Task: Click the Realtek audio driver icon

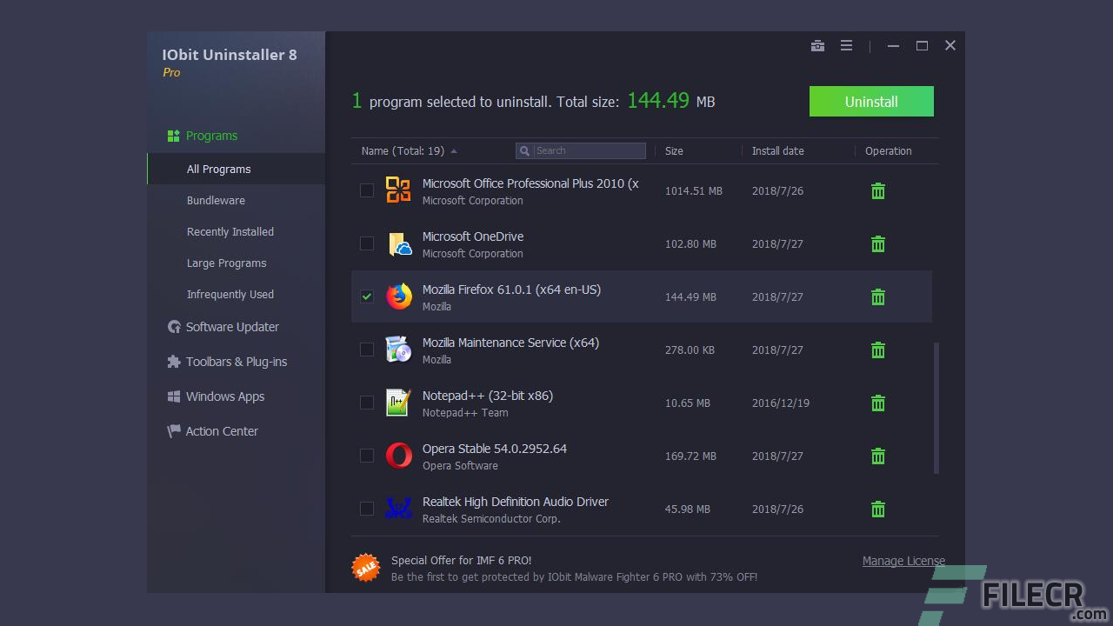Action: 398,509
